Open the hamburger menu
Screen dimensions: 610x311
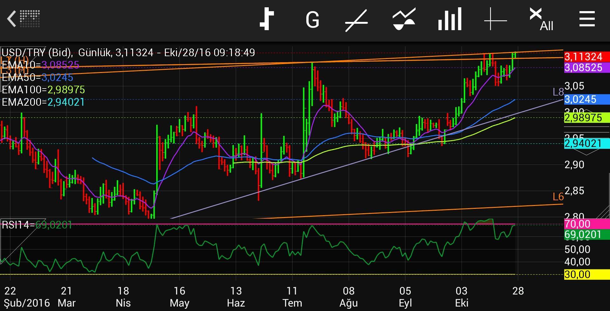(587, 19)
